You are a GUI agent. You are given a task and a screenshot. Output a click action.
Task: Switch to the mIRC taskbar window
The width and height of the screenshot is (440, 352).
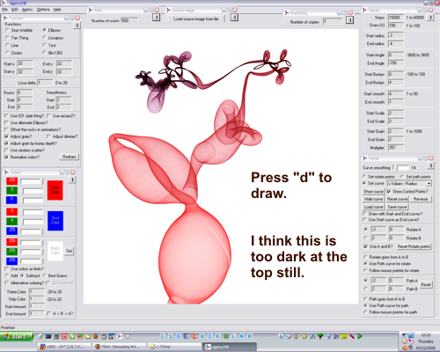tap(64, 347)
